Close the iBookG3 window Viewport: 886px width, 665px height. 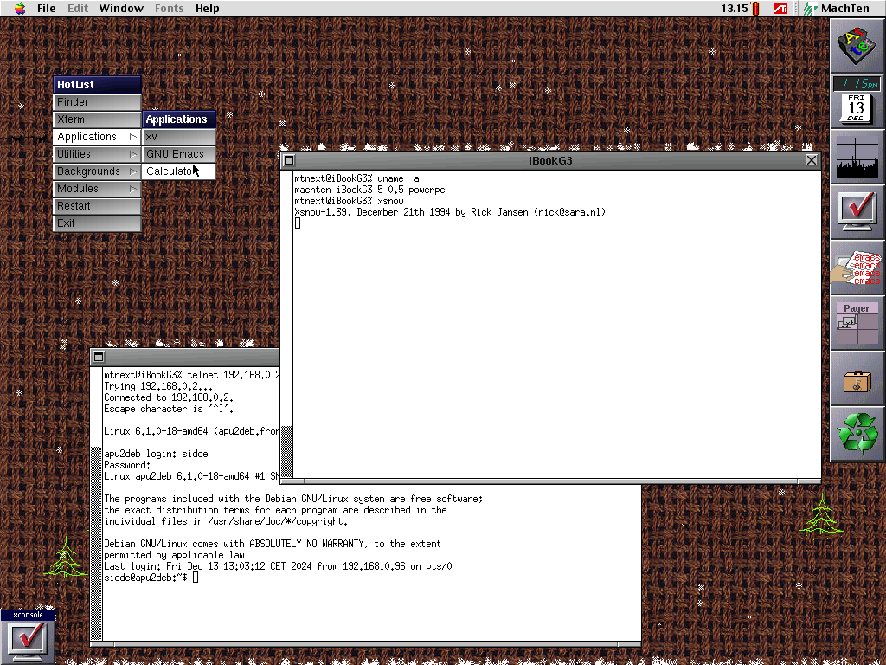click(x=812, y=160)
